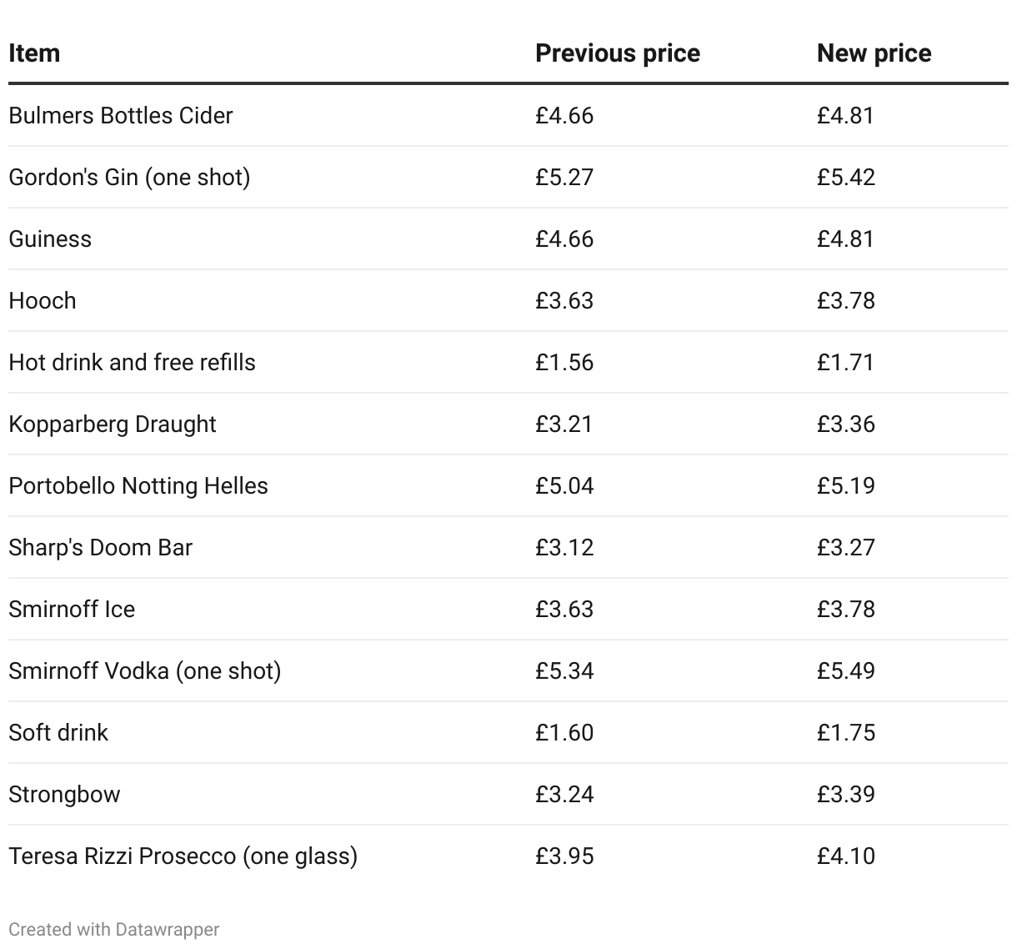
Task: Click the Soft drink new price £1.75
Action: (846, 732)
